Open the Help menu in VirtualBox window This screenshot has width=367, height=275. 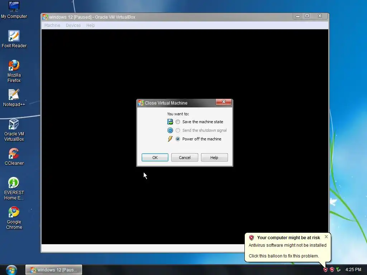click(x=90, y=25)
